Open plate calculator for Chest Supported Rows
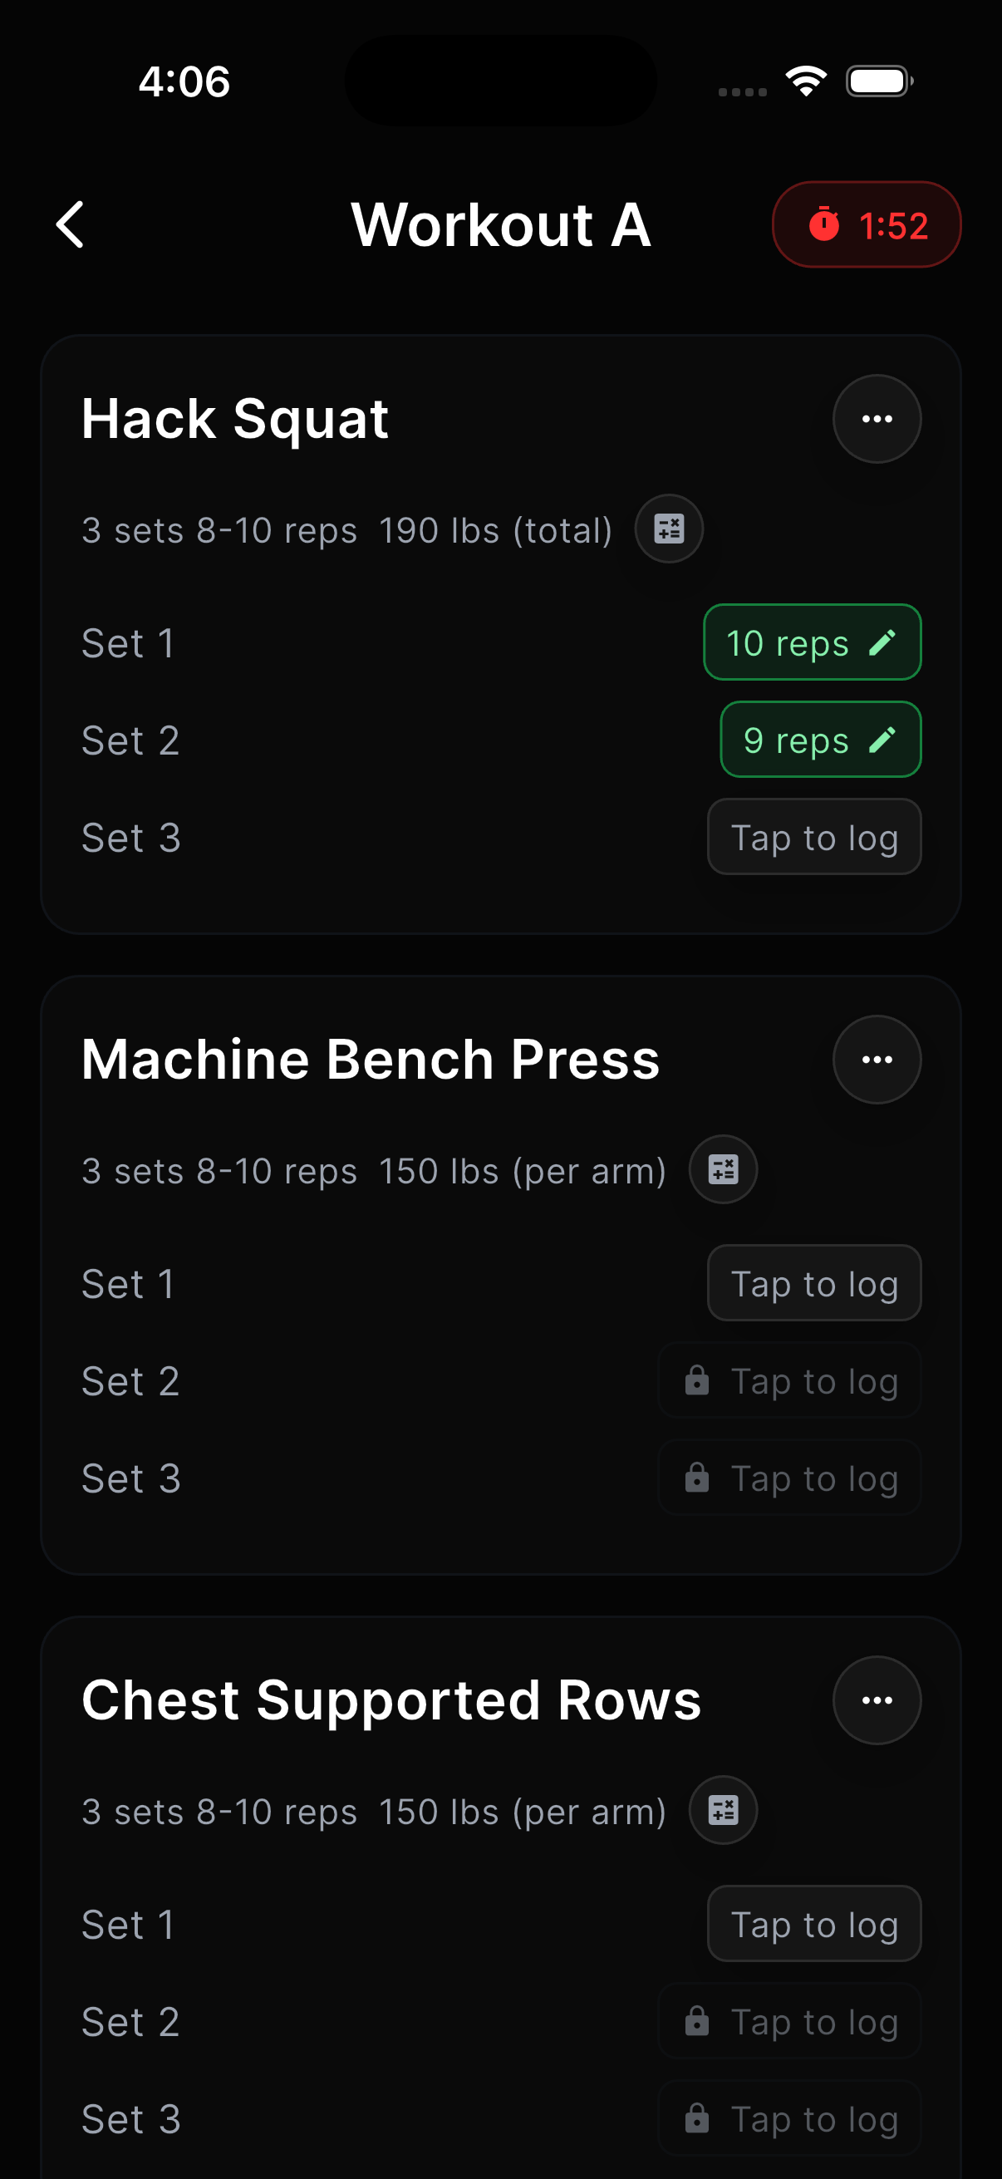 tap(723, 1809)
